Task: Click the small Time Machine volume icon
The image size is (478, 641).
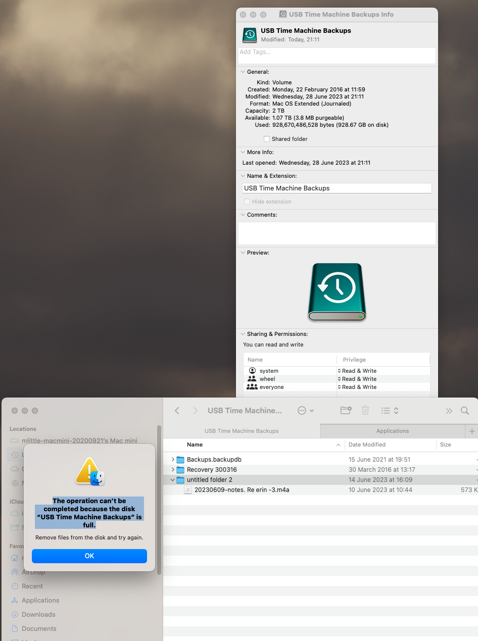Action: (x=250, y=35)
